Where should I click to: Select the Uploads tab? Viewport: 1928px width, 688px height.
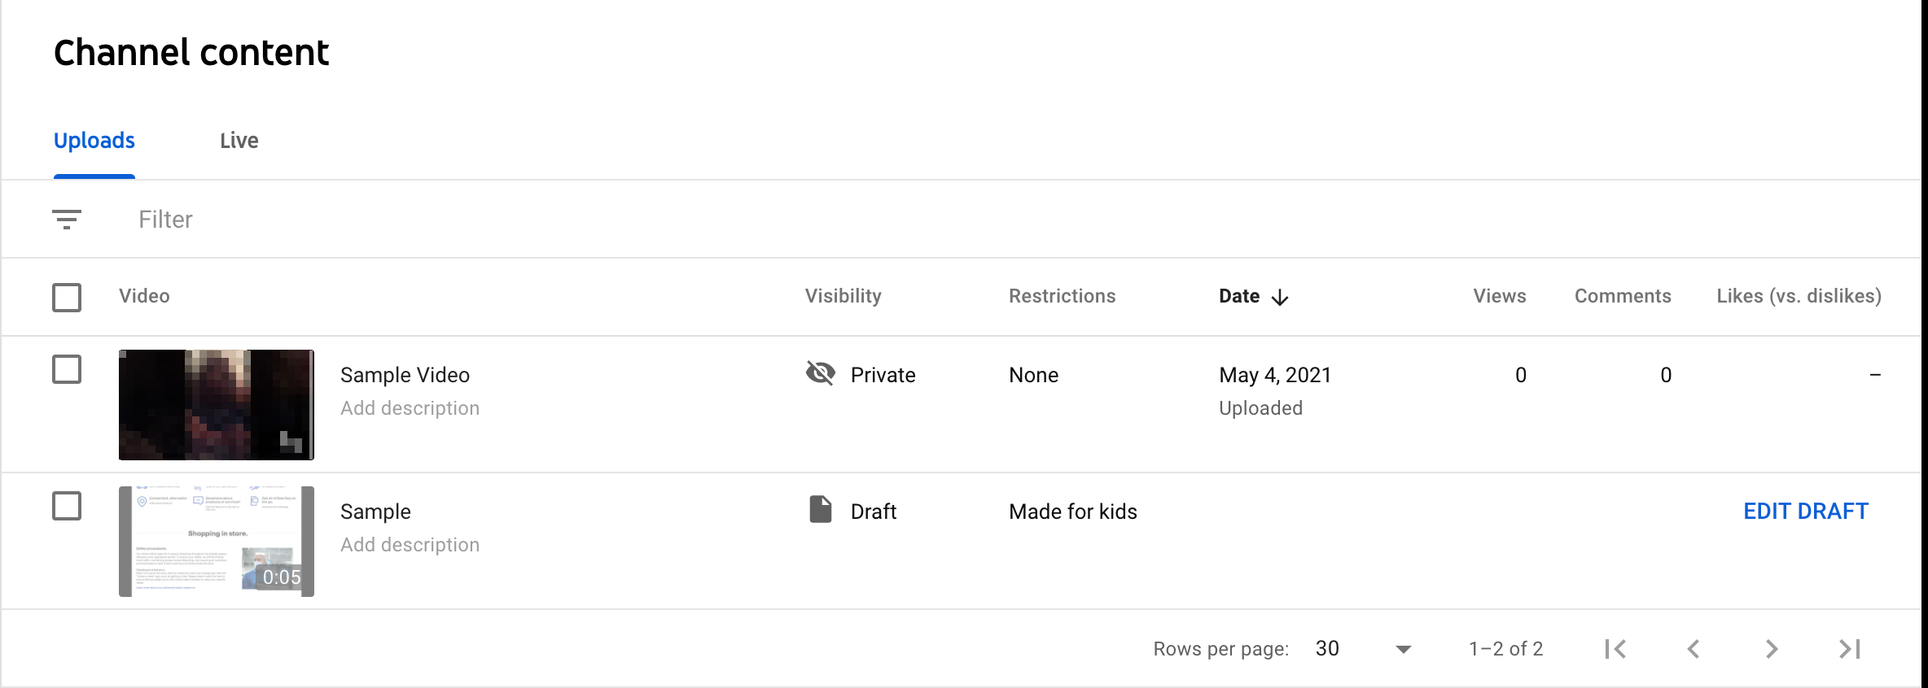(94, 140)
